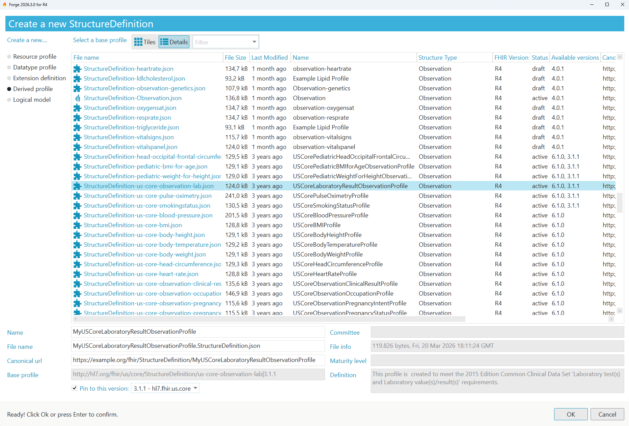Sort by Last Modified column header
The height and width of the screenshot is (426, 629).
click(270, 58)
